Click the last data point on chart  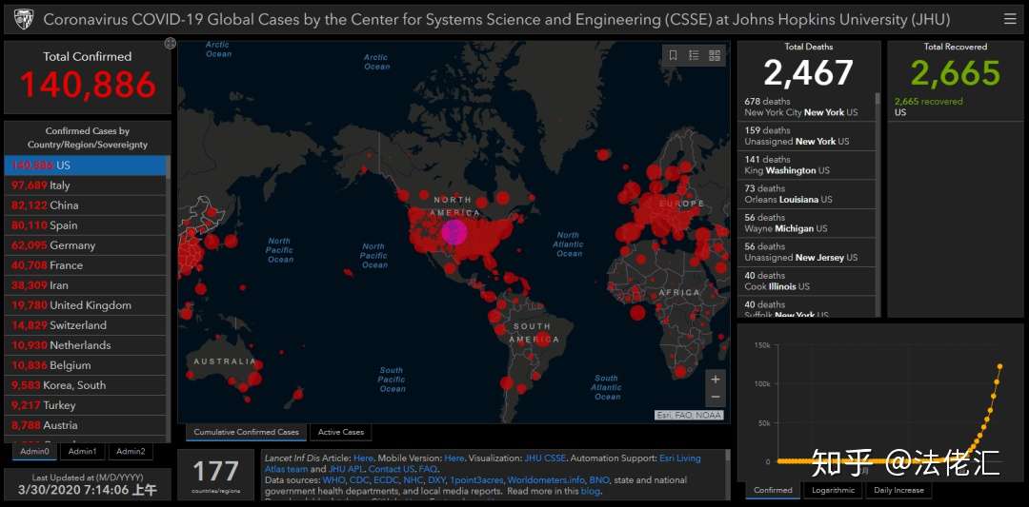1000,367
